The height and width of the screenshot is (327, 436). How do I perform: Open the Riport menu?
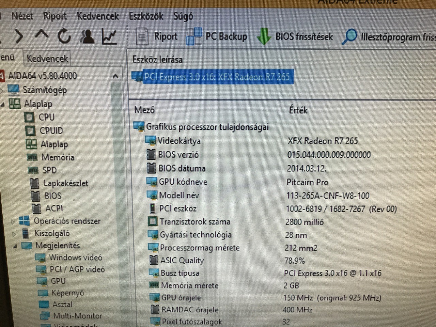55,16
